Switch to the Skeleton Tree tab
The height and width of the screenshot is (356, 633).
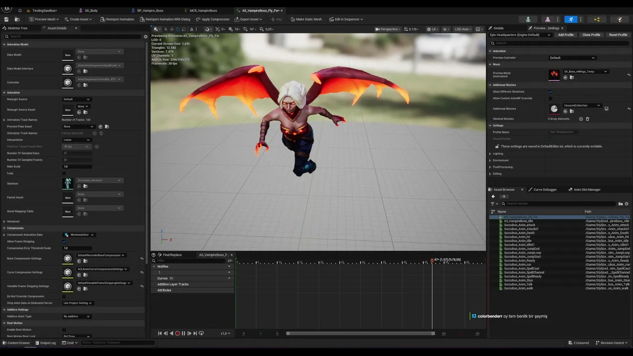coord(17,28)
